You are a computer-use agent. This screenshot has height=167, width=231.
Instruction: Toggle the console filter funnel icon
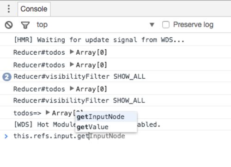25,25
